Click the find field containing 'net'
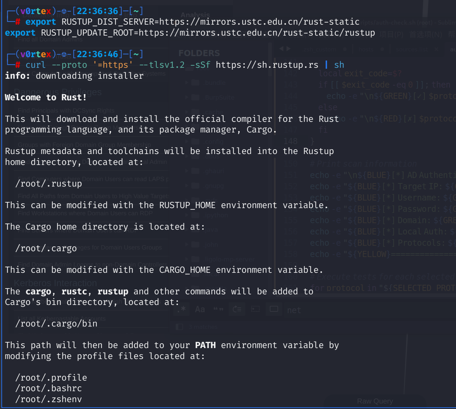Image resolution: width=456 pixels, height=409 pixels. tap(370, 310)
